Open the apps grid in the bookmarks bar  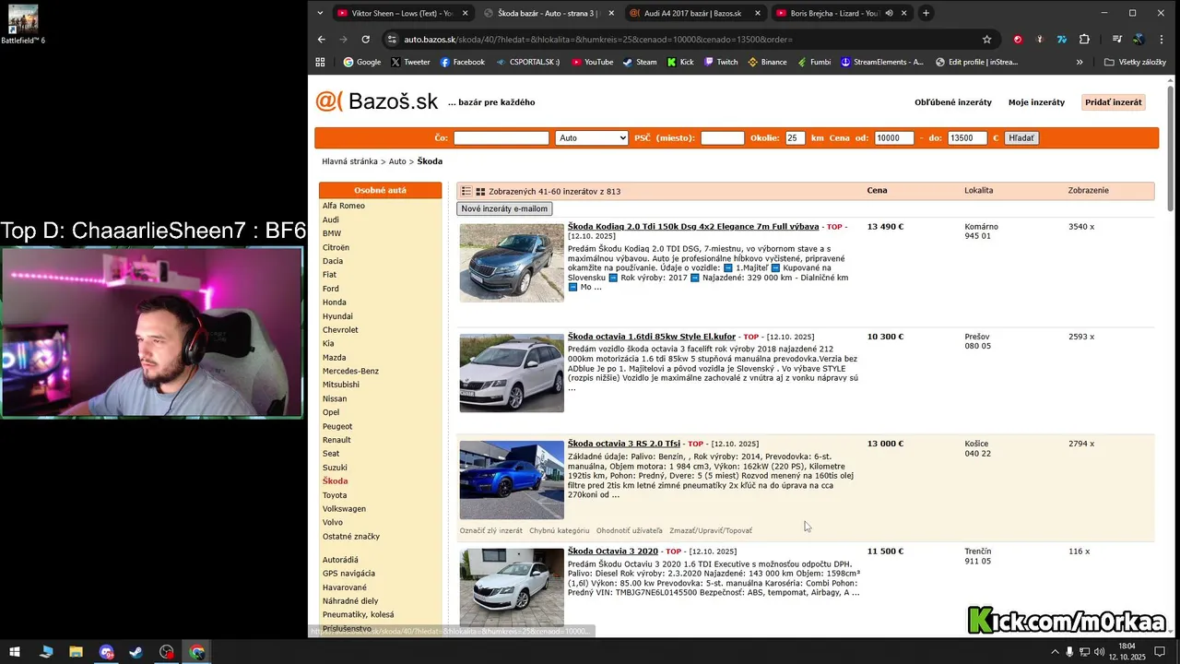(x=320, y=62)
